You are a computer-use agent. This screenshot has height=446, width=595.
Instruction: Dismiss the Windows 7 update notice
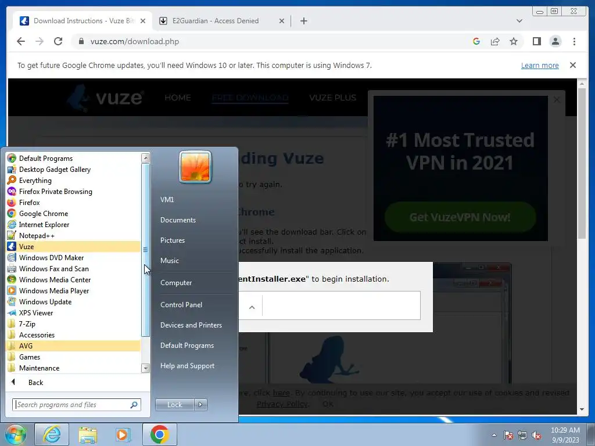pyautogui.click(x=572, y=65)
